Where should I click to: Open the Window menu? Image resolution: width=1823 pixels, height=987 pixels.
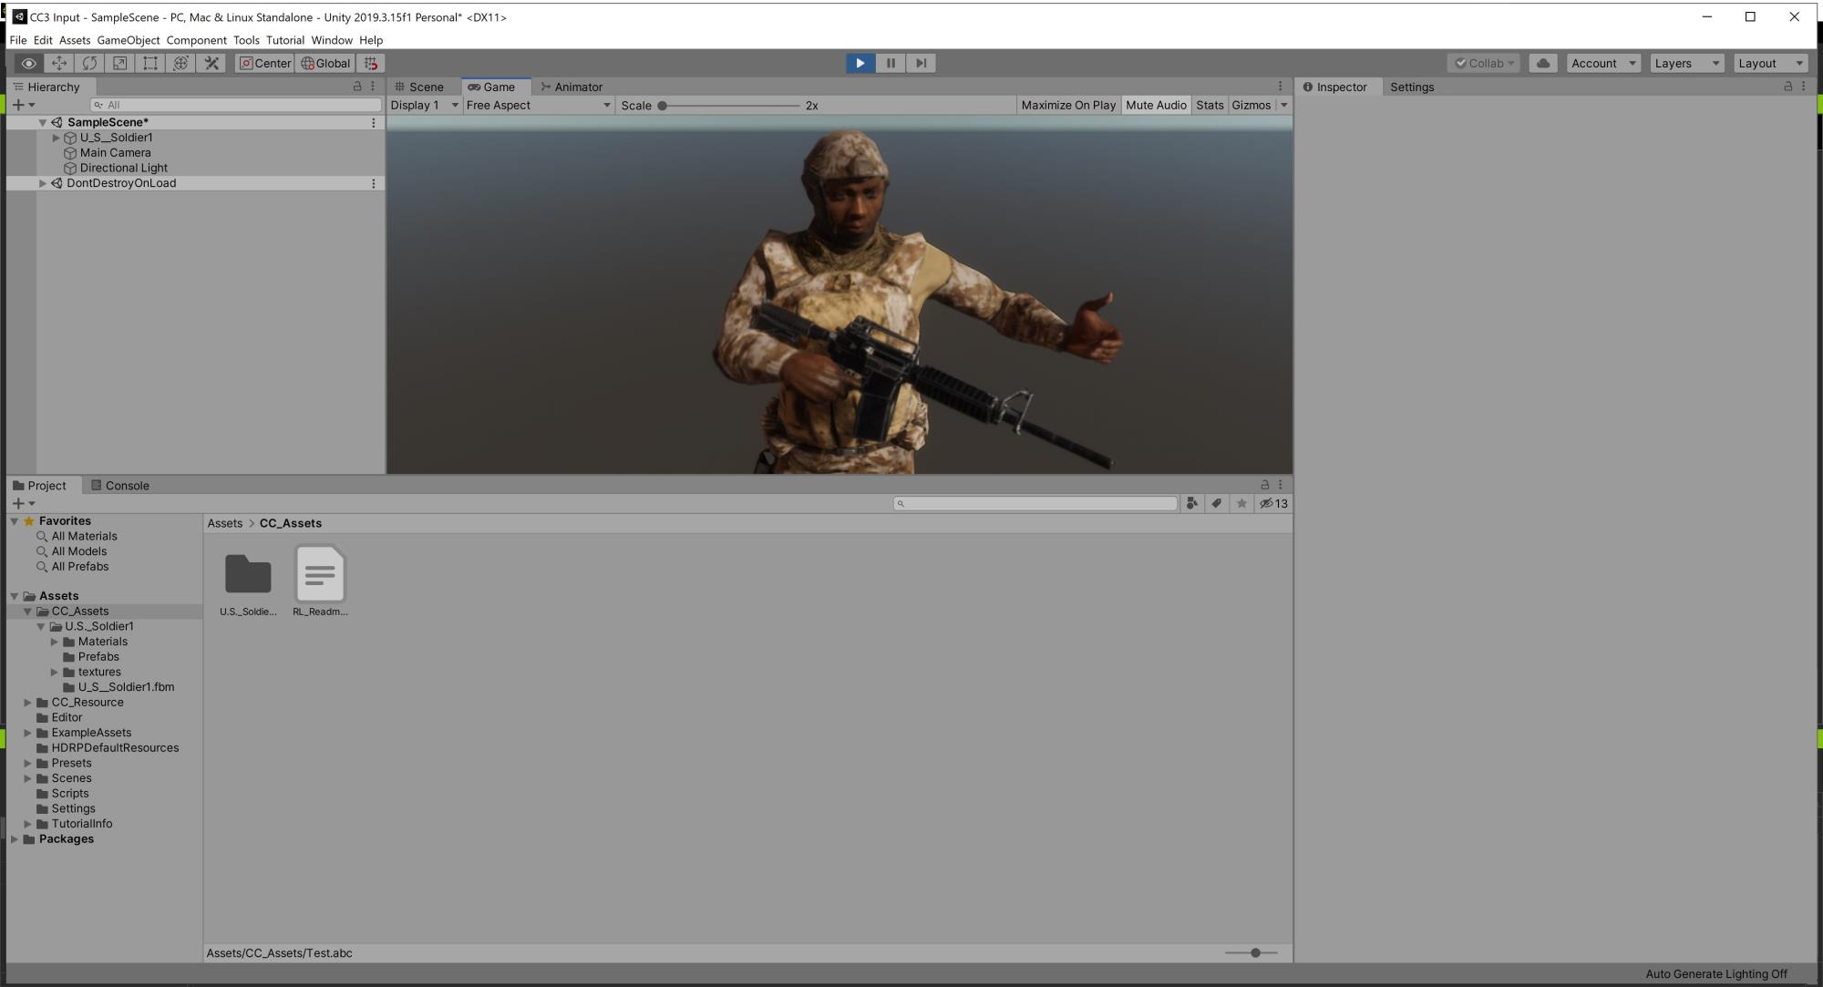point(332,40)
